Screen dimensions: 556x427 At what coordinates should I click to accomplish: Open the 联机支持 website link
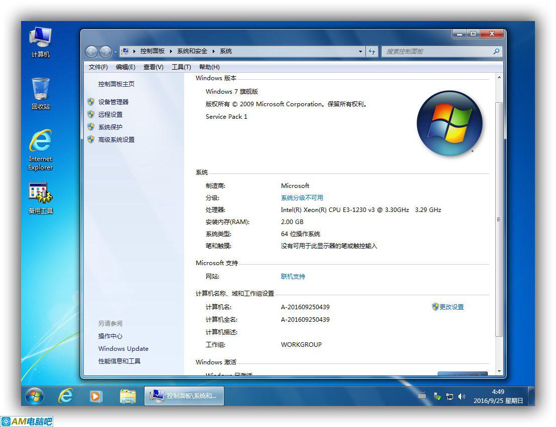tap(293, 276)
